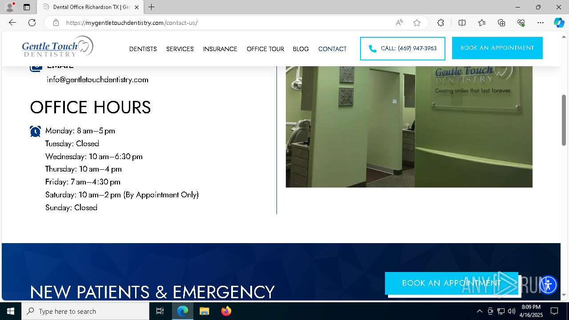
Task: Click the taskbar clock showing 8:09 PM
Action: coord(531,311)
